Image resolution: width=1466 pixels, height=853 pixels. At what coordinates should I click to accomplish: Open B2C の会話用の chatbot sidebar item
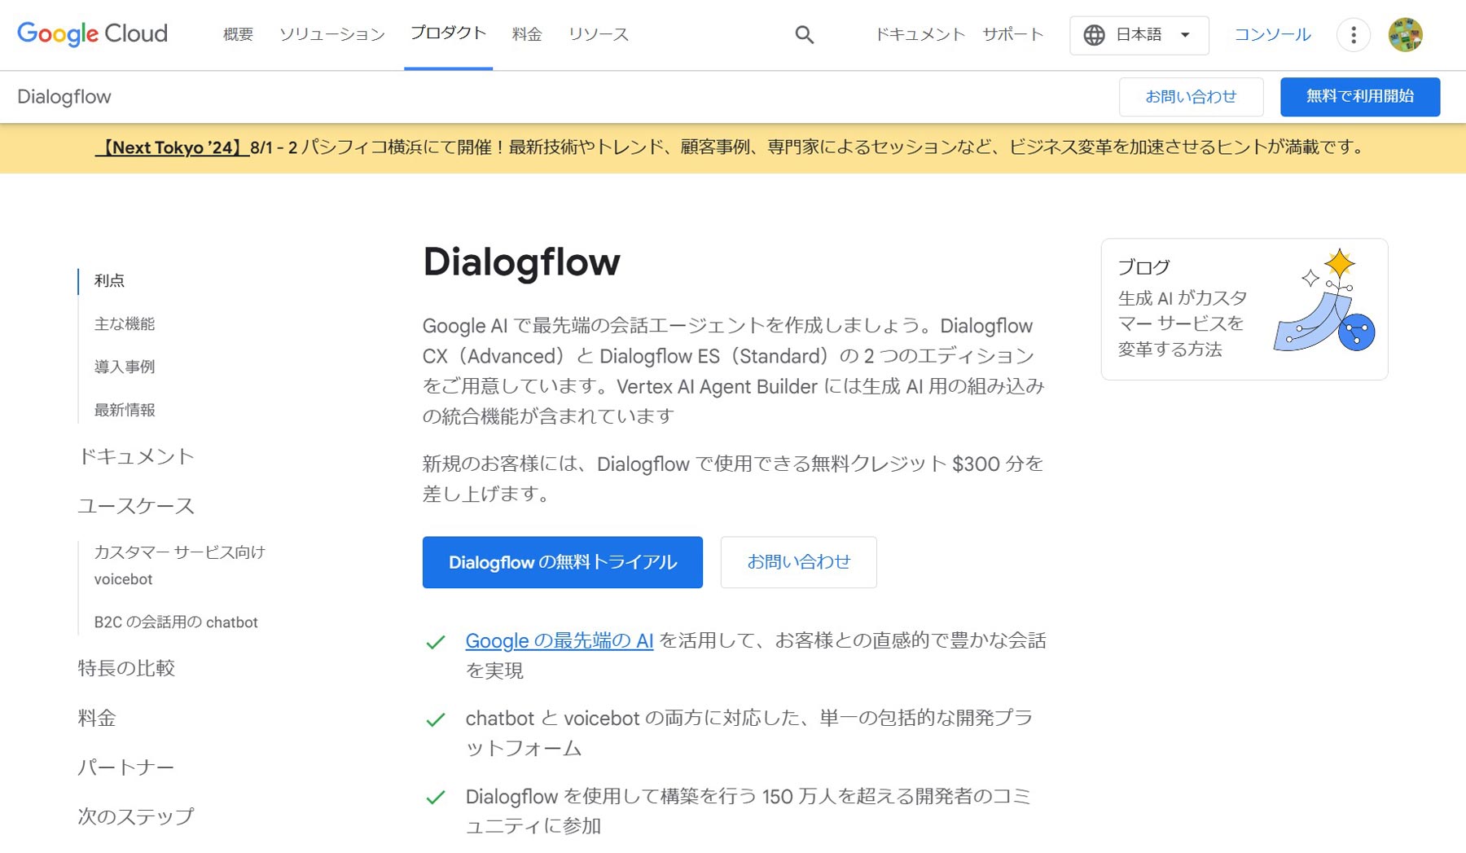176,622
